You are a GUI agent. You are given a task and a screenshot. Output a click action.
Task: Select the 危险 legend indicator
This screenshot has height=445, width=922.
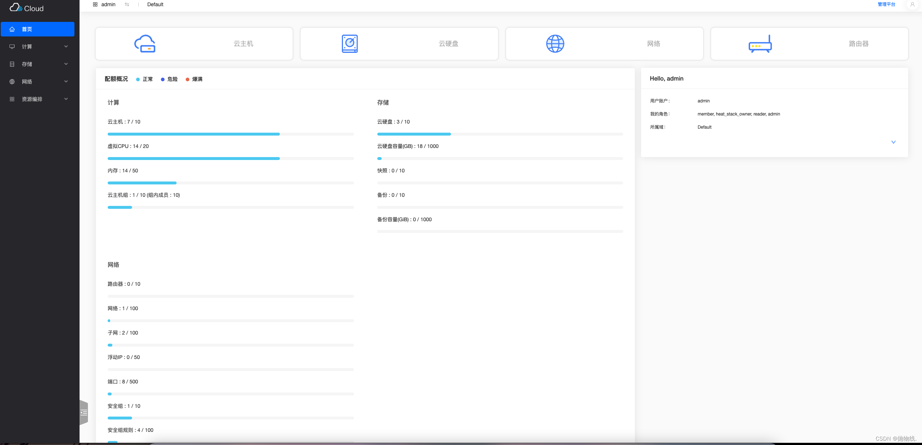(163, 79)
